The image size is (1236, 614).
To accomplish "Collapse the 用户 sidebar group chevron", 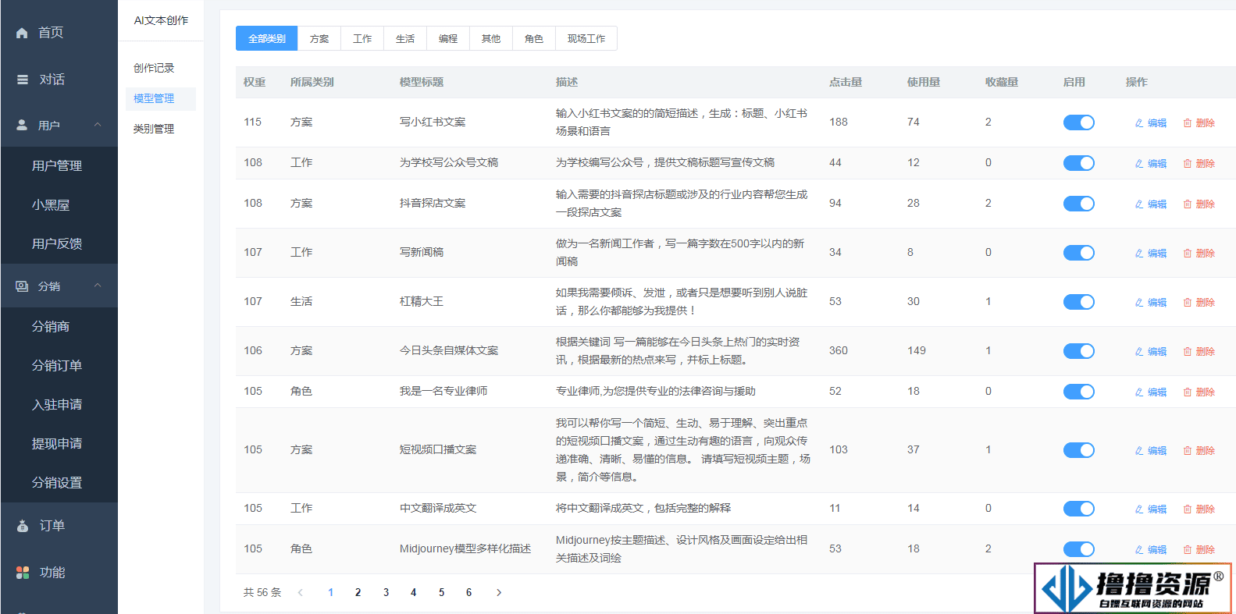I will 98,125.
